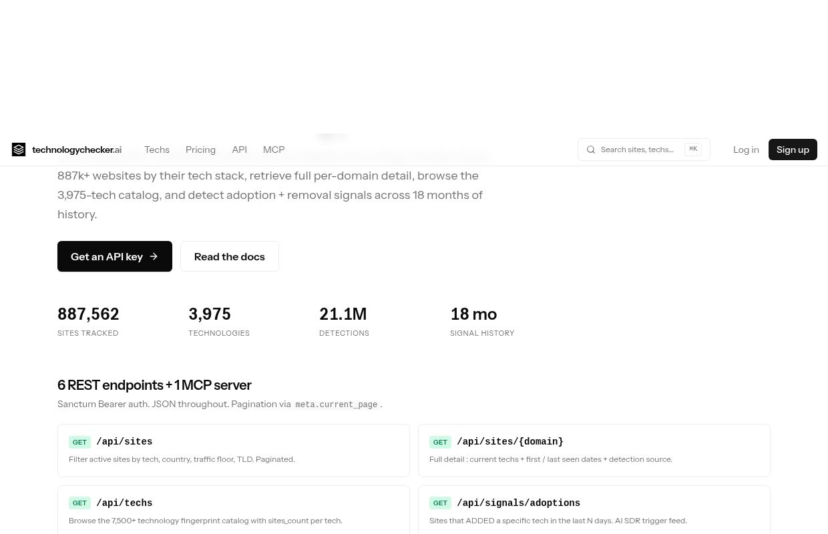The width and height of the screenshot is (828, 534).
Task: Open the Techs nav item
Action: pos(157,150)
